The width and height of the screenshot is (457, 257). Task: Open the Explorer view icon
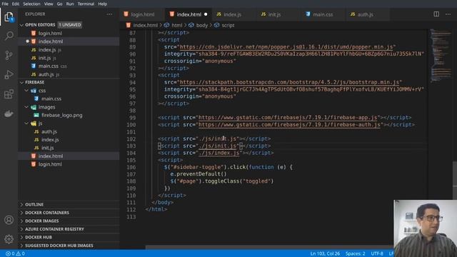point(9,16)
